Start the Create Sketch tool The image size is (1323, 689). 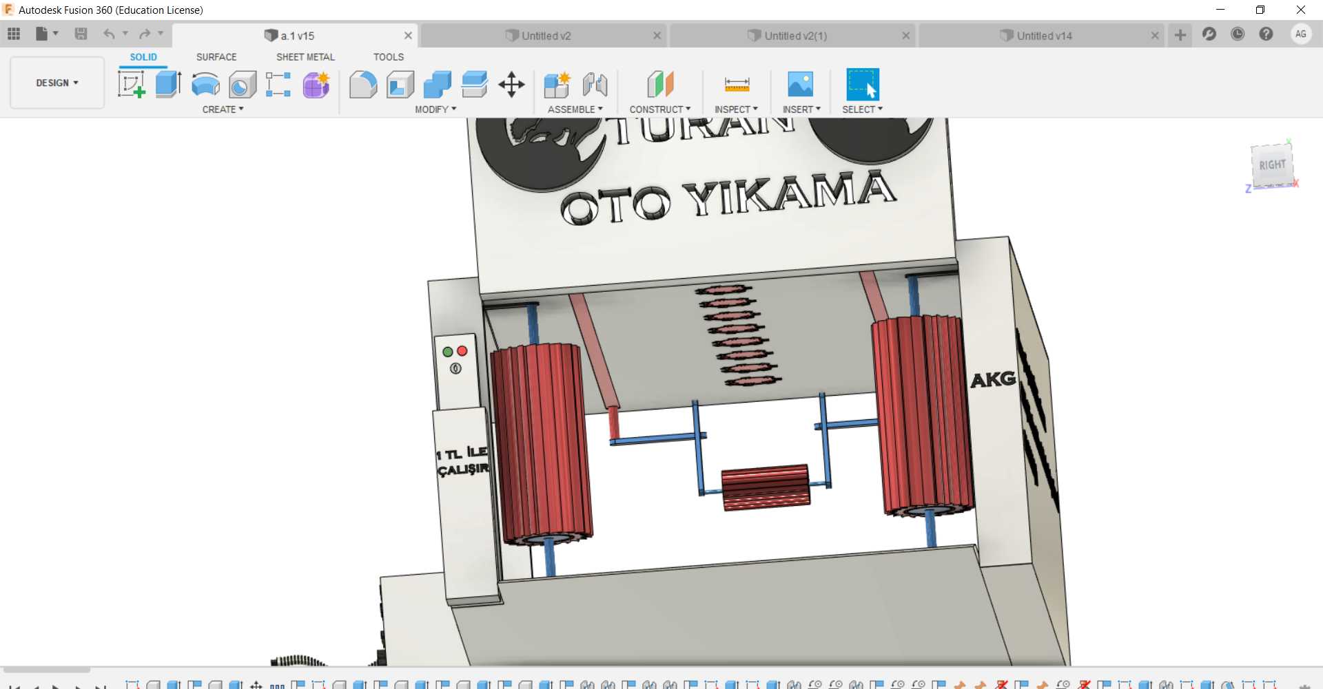pos(132,85)
